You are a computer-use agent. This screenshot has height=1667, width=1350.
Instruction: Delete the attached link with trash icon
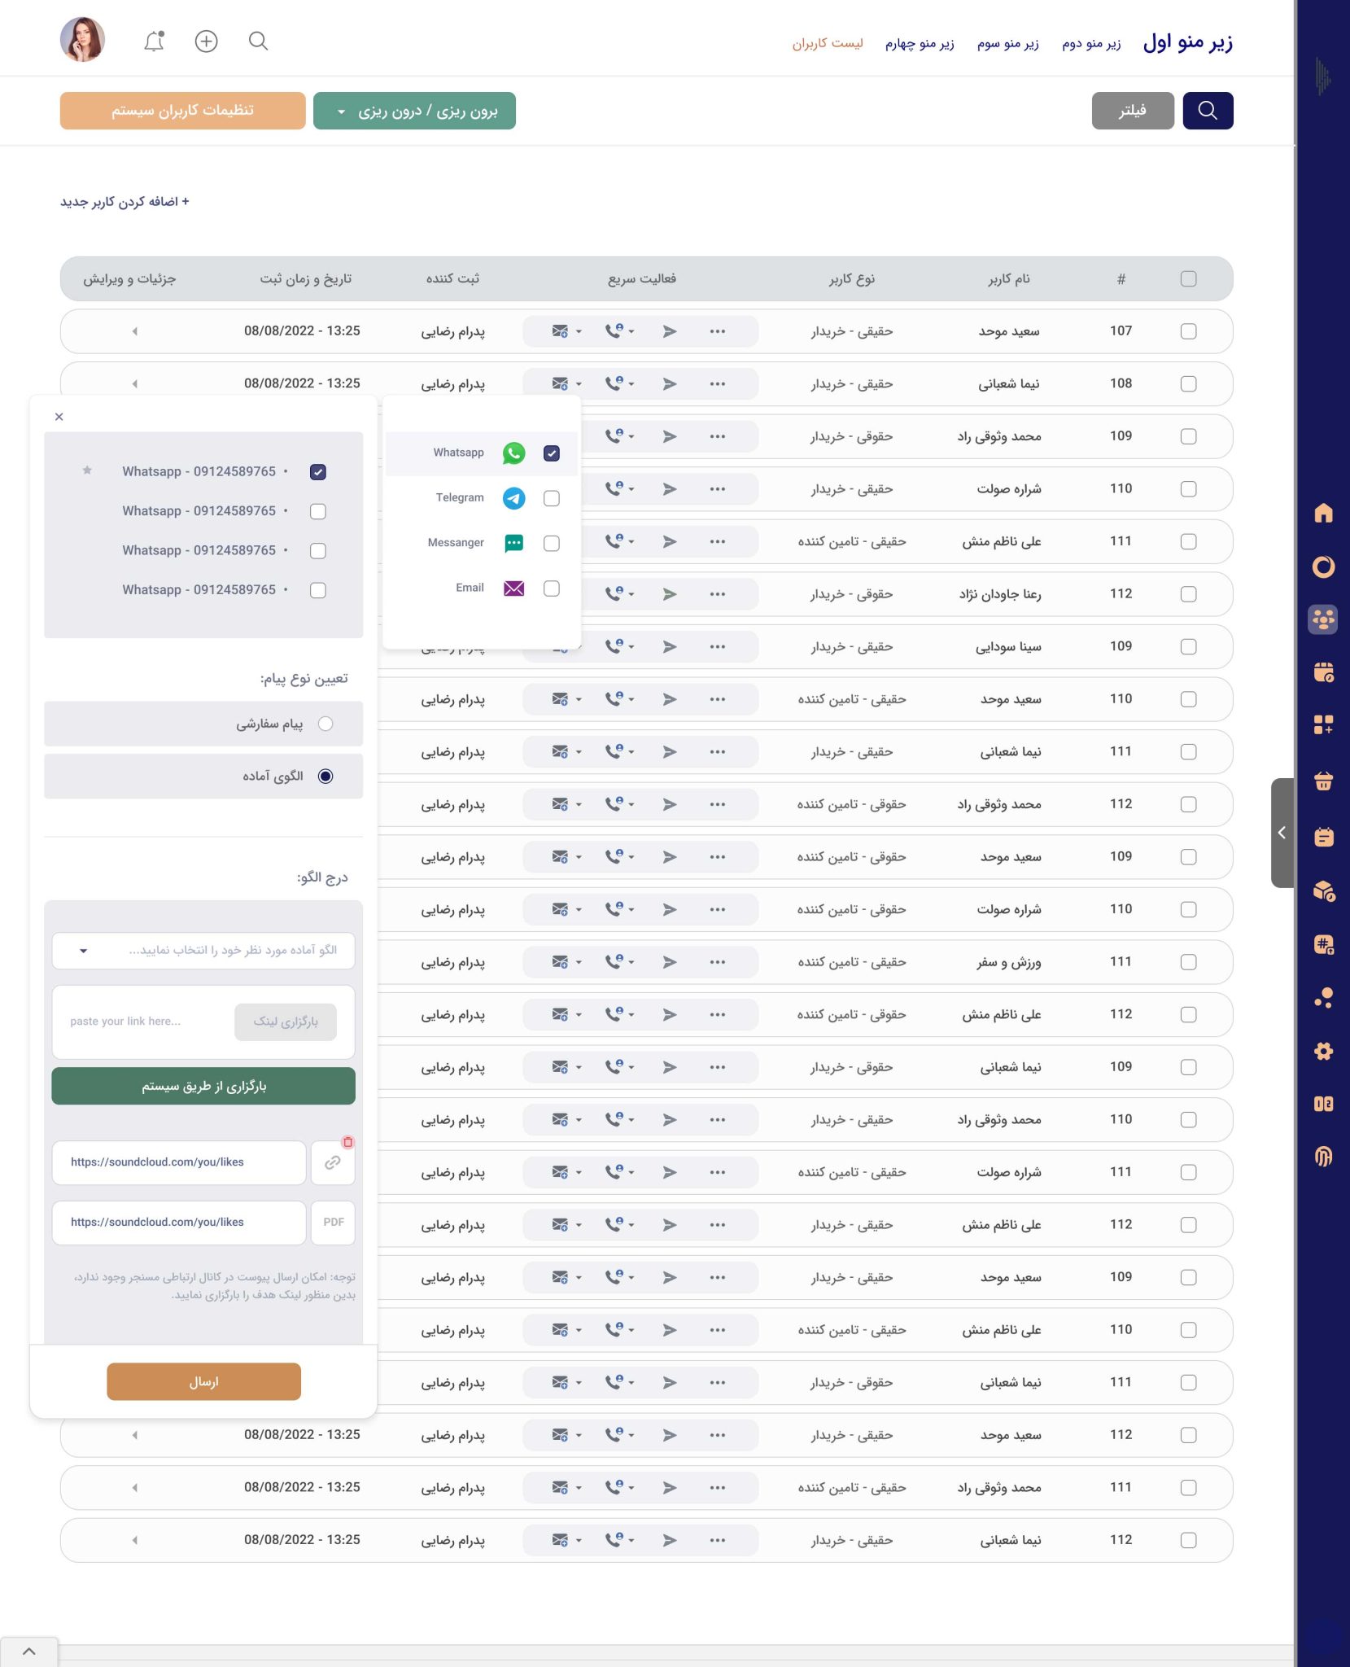point(347,1142)
